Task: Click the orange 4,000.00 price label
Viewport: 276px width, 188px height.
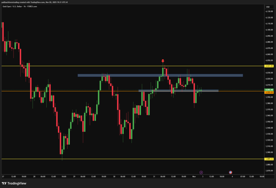Action: coord(269,92)
